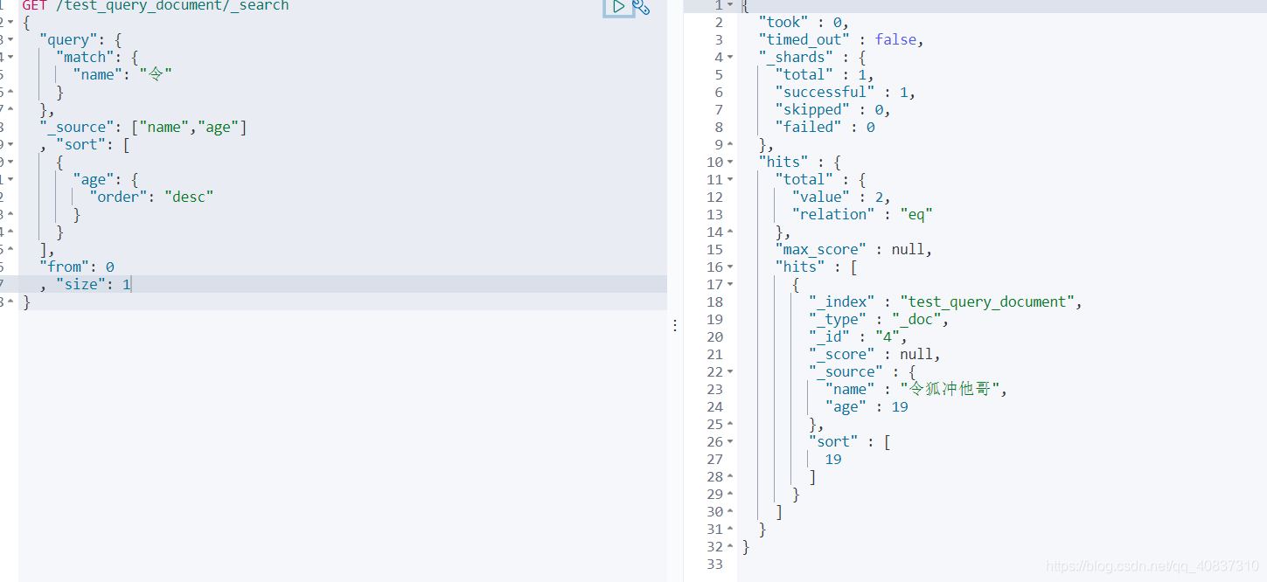Click the sort value 19 on response line 27
The image size is (1267, 582).
833,459
